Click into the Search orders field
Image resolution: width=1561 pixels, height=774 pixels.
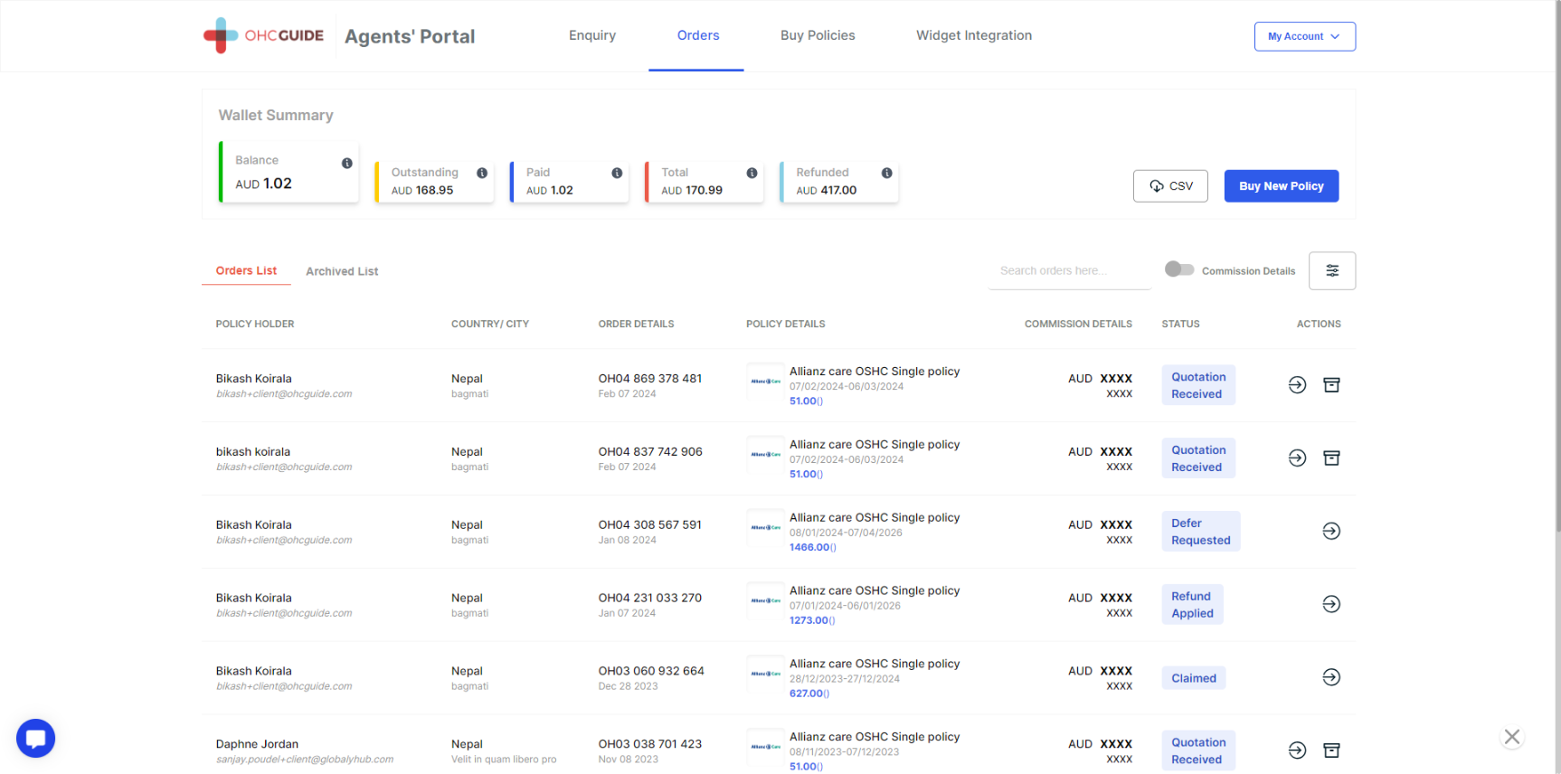click(1069, 270)
